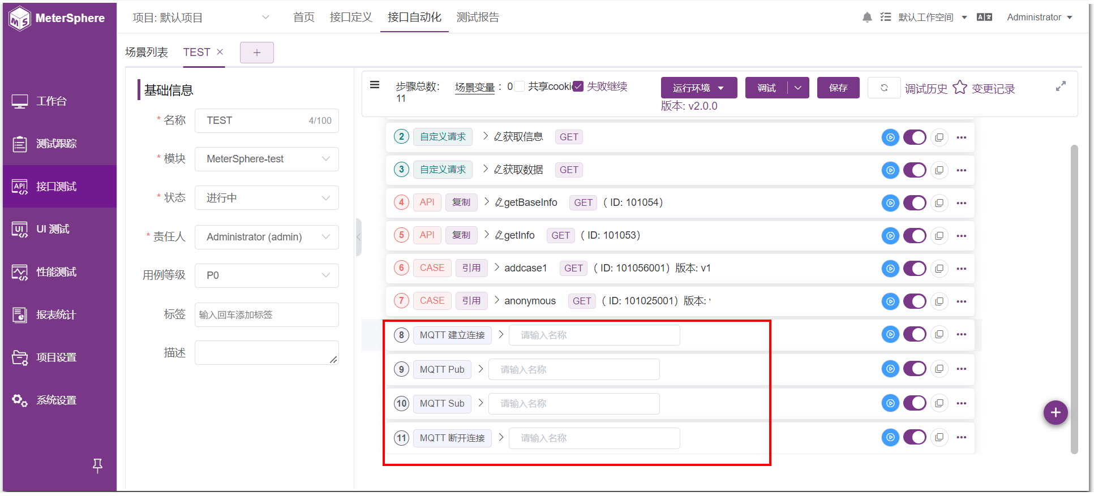Open the 用例等级 P0 dropdown

(x=267, y=275)
